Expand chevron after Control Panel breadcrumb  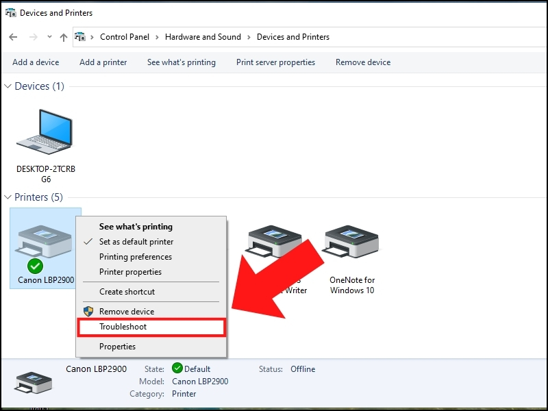point(157,37)
